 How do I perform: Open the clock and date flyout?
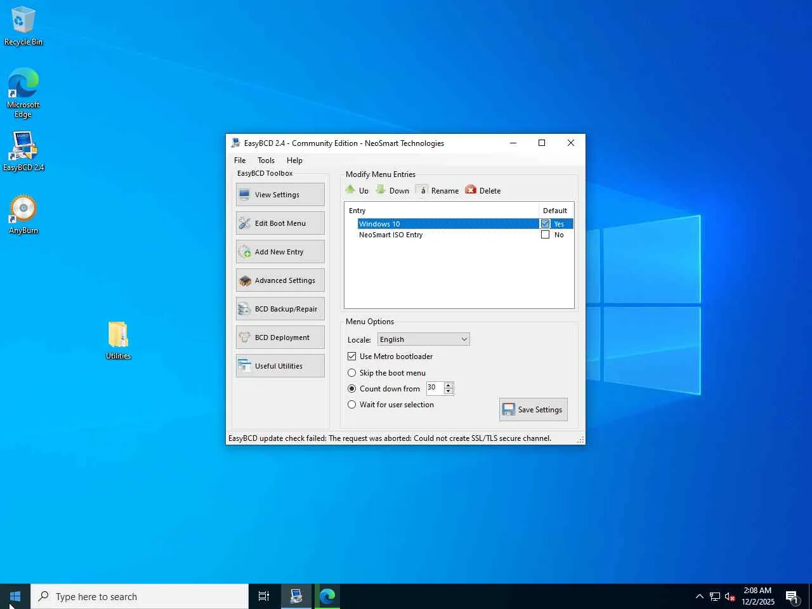coord(758,596)
